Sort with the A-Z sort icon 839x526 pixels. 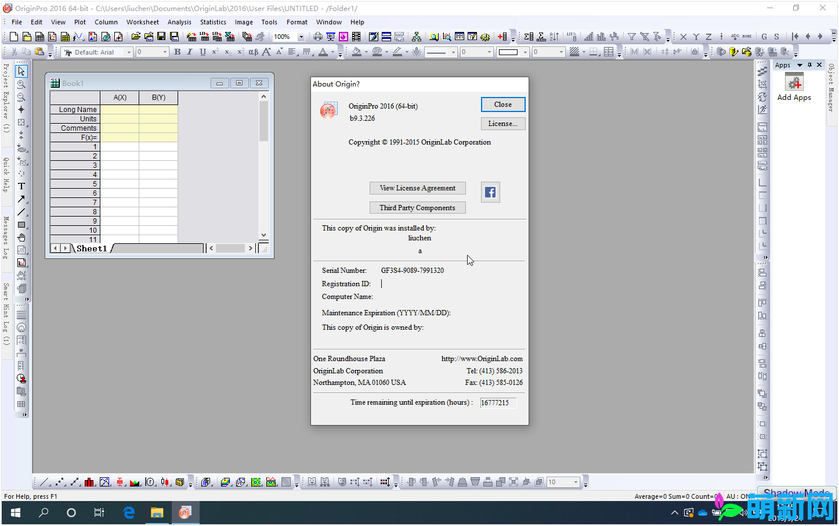tap(554, 37)
